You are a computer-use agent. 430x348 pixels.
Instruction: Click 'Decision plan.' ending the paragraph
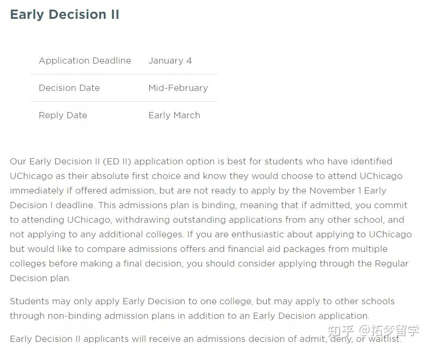(41, 278)
